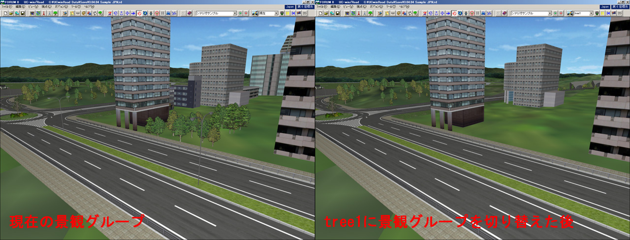This screenshot has width=630, height=240.
Task: Open ヘルプ menu in 現在 window
Action: pos(89,7)
